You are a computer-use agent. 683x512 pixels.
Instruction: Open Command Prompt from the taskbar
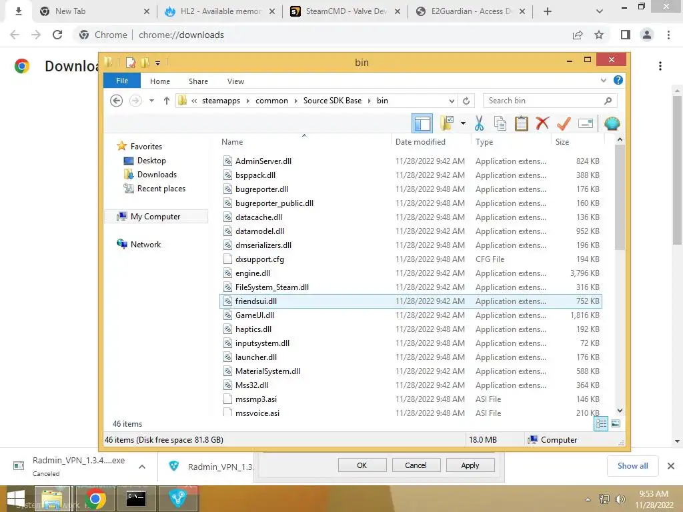click(136, 498)
